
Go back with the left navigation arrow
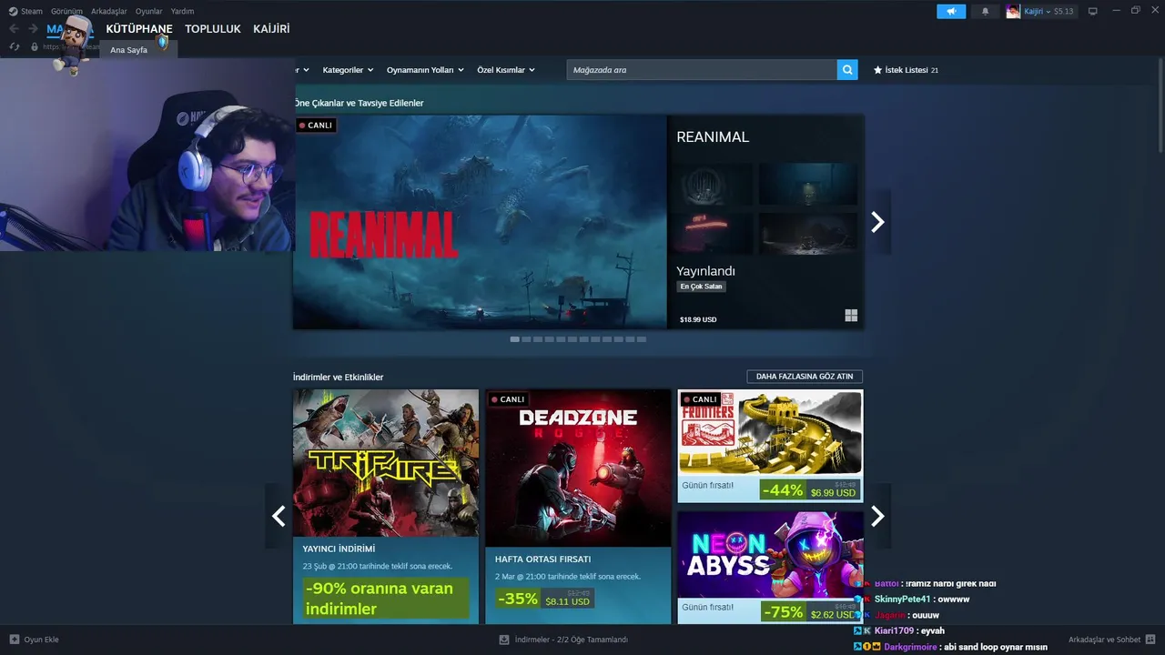[x=14, y=29]
